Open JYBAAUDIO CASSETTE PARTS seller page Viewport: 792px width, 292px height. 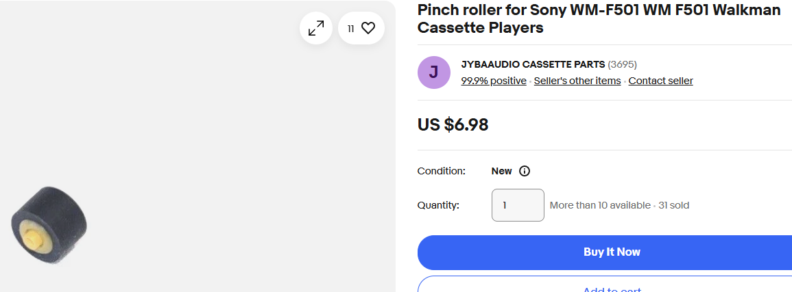pos(533,64)
